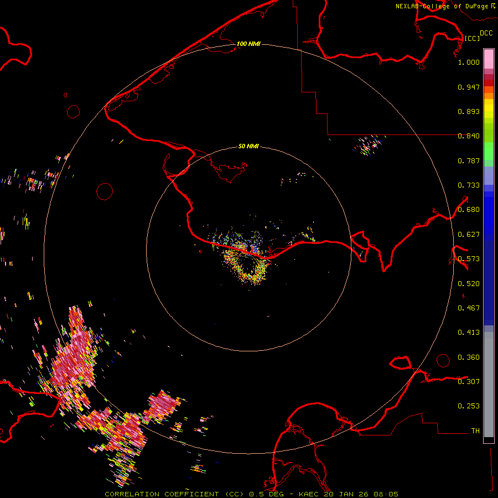498x498 pixels.
Task: Click the "50 NMI" range ring label
Action: coord(248,147)
